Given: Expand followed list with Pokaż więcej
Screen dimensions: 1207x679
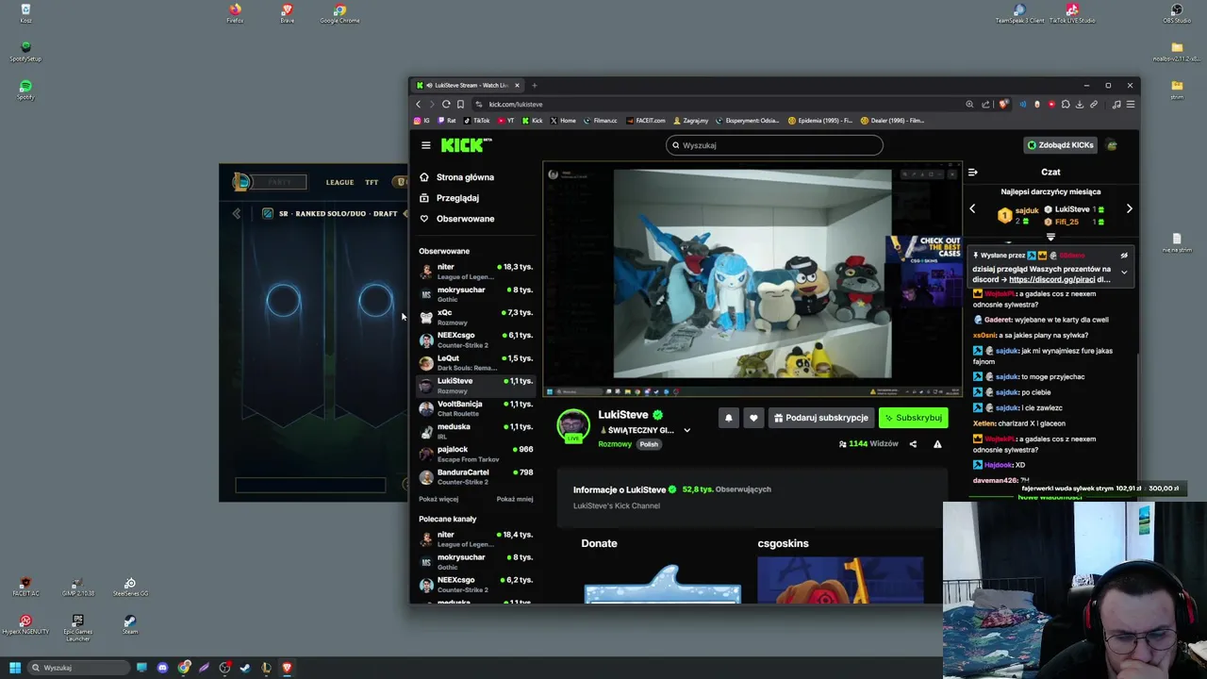Looking at the screenshot, I should coord(438,499).
